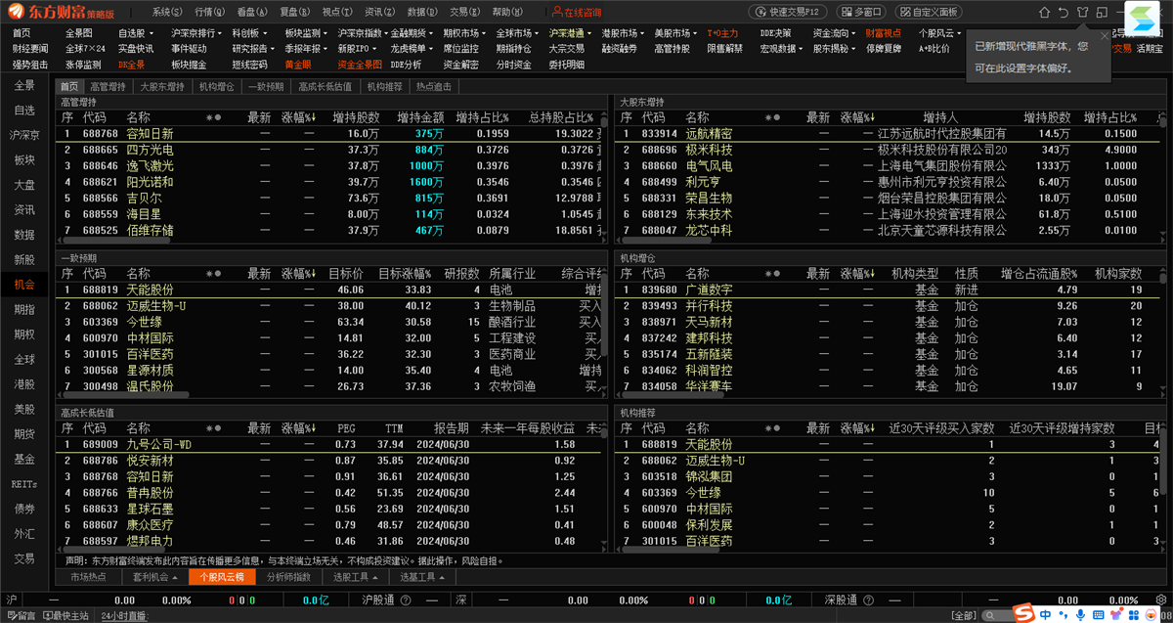
Task: Click T+0主力 toolbar item
Action: (722, 33)
